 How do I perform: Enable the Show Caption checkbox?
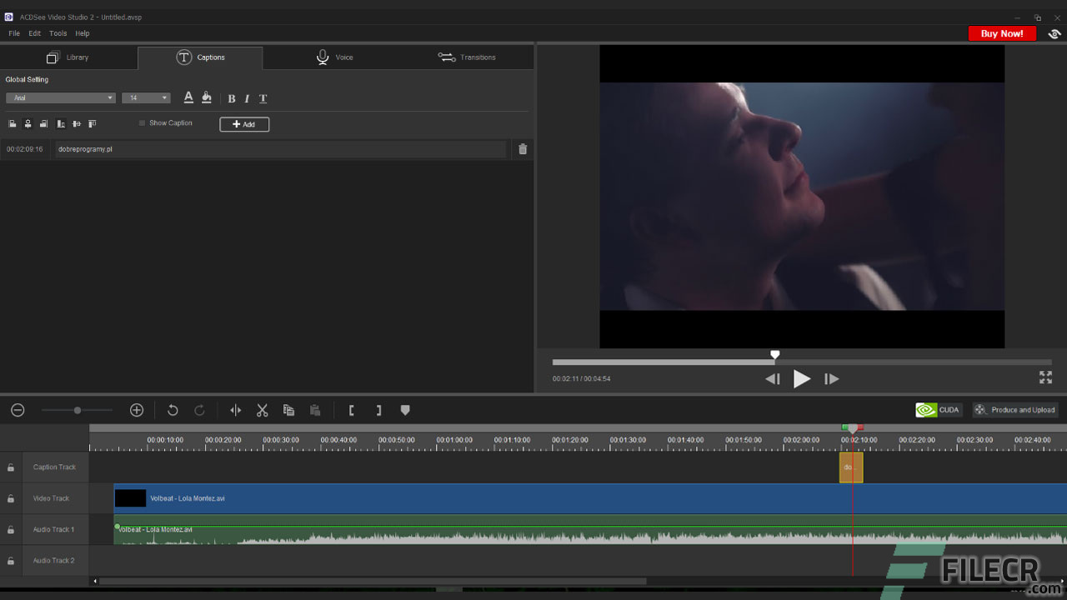[x=143, y=123]
